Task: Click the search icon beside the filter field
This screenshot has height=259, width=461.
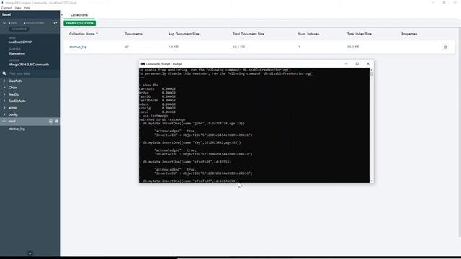Action: point(4,73)
